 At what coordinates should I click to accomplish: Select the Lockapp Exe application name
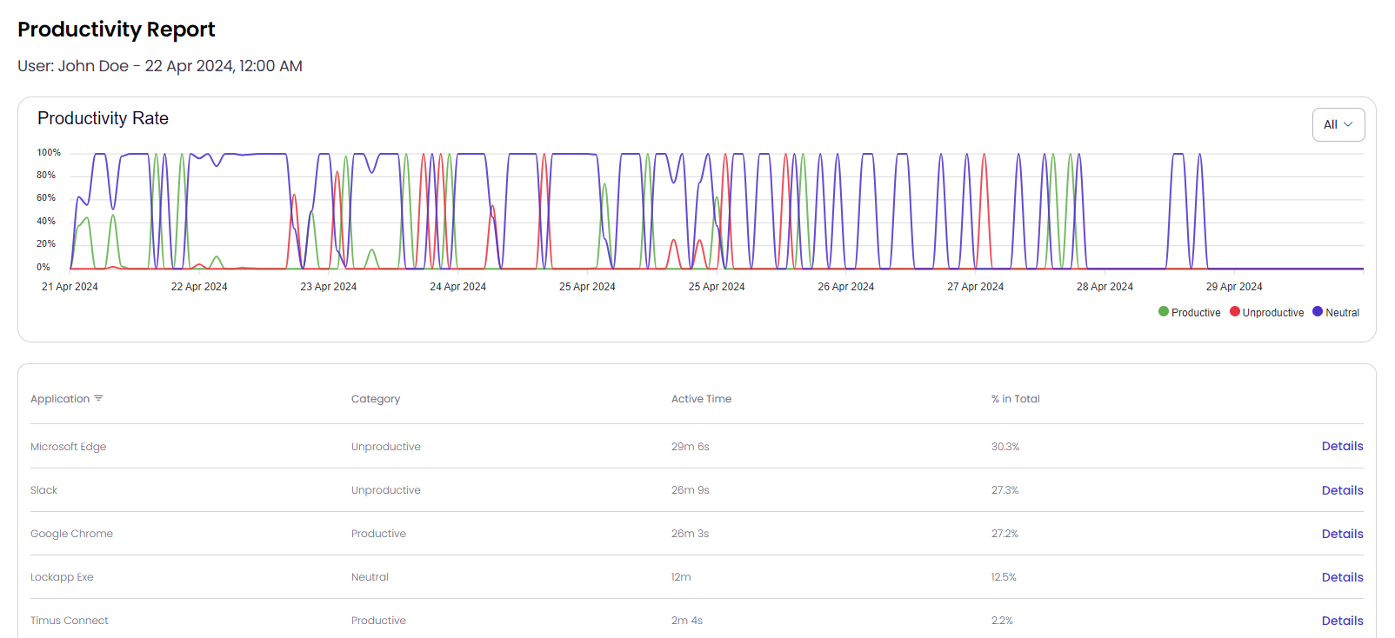pyautogui.click(x=62, y=577)
